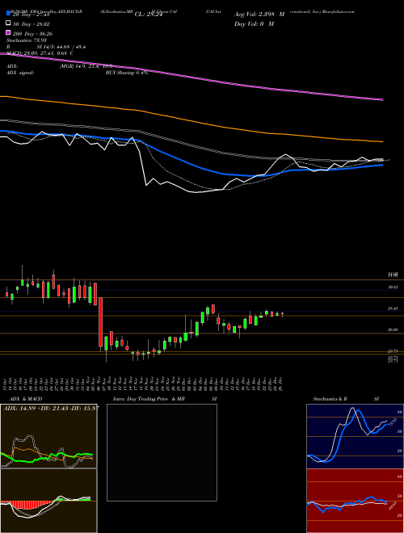Select the '200 Day = 36.26' legend text
The width and height of the screenshot is (404, 533).
pos(32,34)
